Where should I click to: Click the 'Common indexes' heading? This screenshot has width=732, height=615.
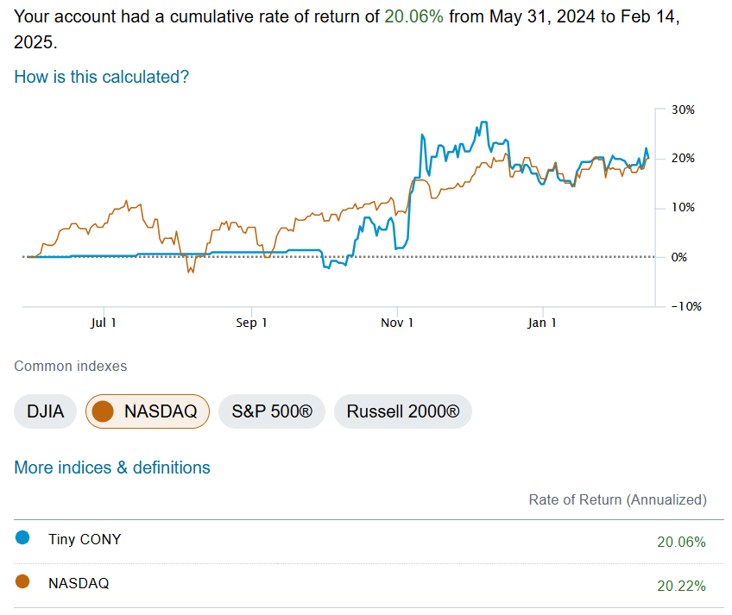tap(71, 366)
